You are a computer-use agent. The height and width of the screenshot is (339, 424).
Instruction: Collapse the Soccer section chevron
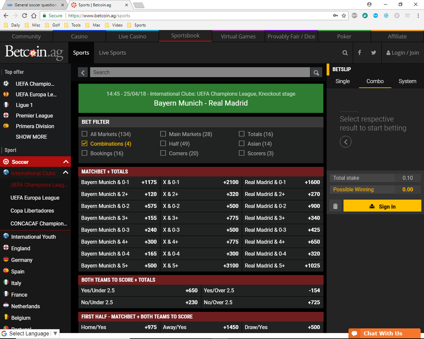65,161
